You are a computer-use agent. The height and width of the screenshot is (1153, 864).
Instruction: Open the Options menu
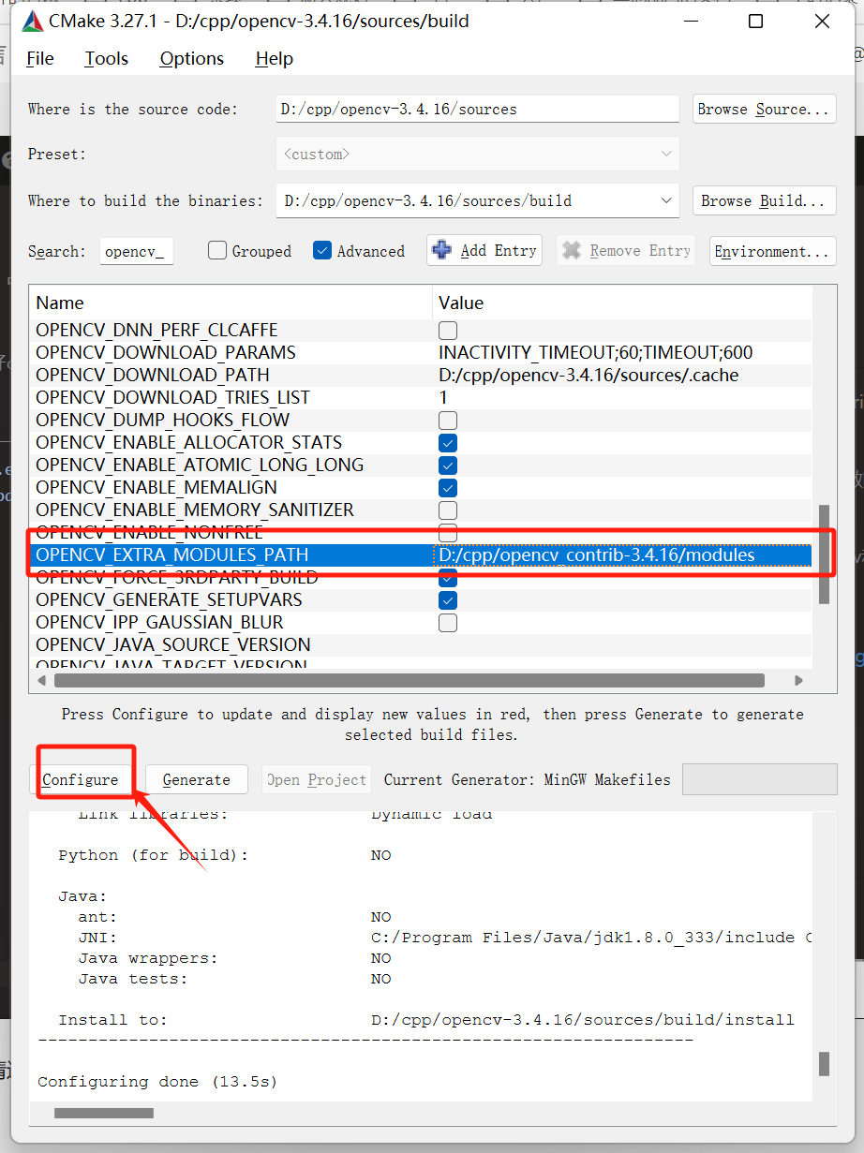click(x=192, y=58)
